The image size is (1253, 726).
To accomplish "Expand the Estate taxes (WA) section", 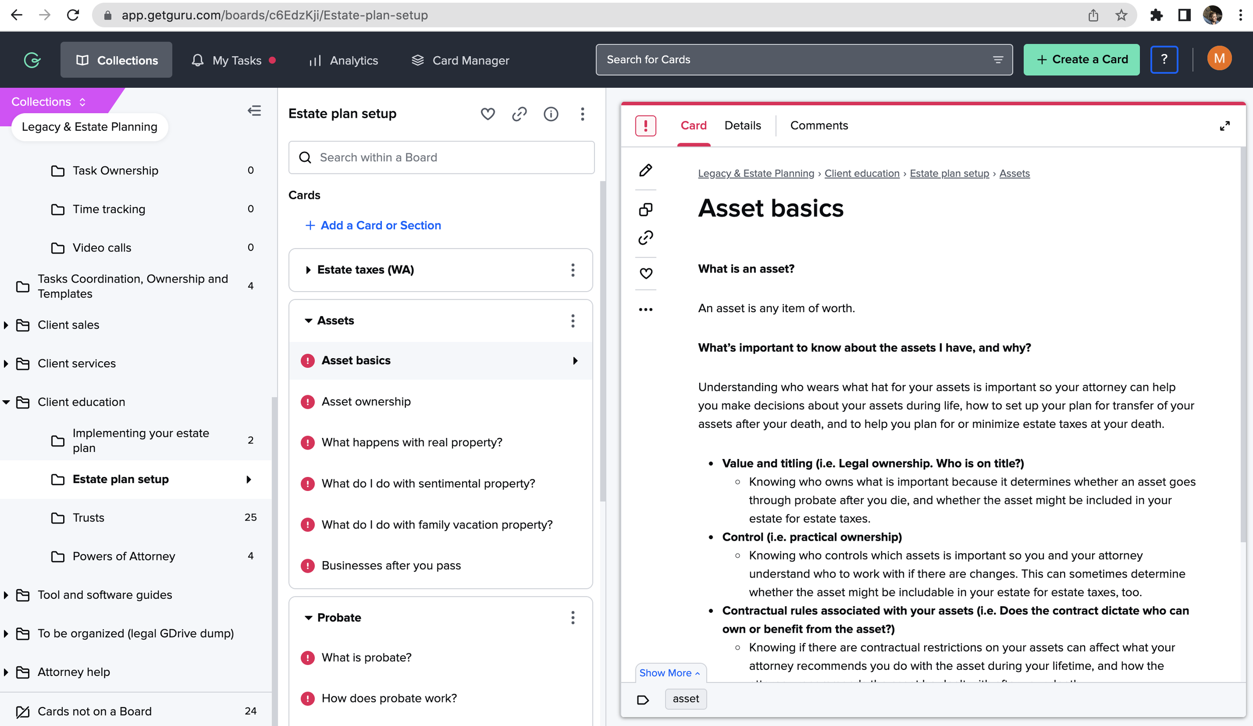I will point(308,270).
